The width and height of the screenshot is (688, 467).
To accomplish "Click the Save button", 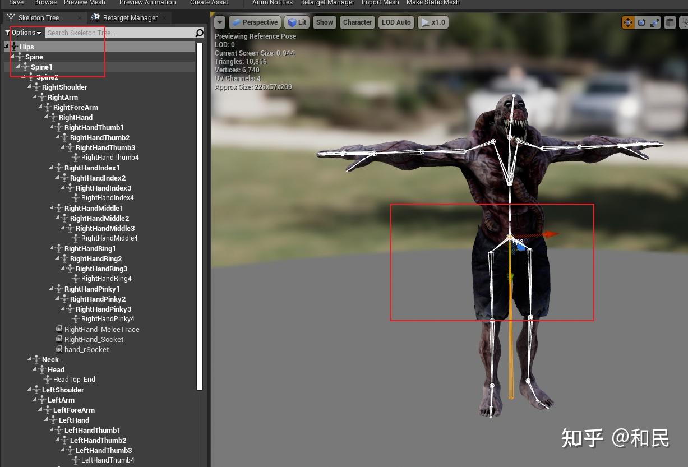I will tap(16, 3).
